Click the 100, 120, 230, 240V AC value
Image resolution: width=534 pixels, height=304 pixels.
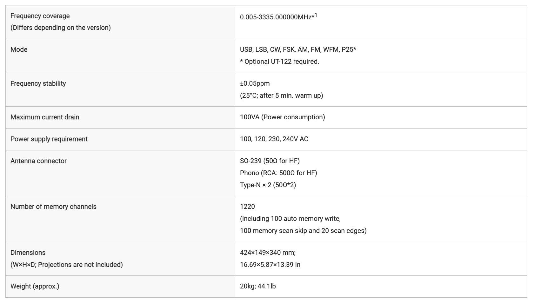click(x=274, y=139)
